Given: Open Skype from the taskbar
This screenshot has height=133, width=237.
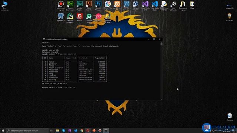Looking at the screenshot, I should [x=64, y=130].
